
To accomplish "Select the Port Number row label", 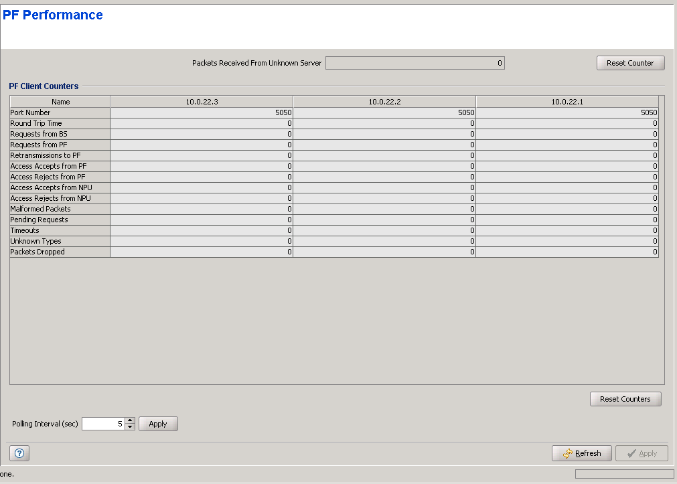I will tap(60, 112).
